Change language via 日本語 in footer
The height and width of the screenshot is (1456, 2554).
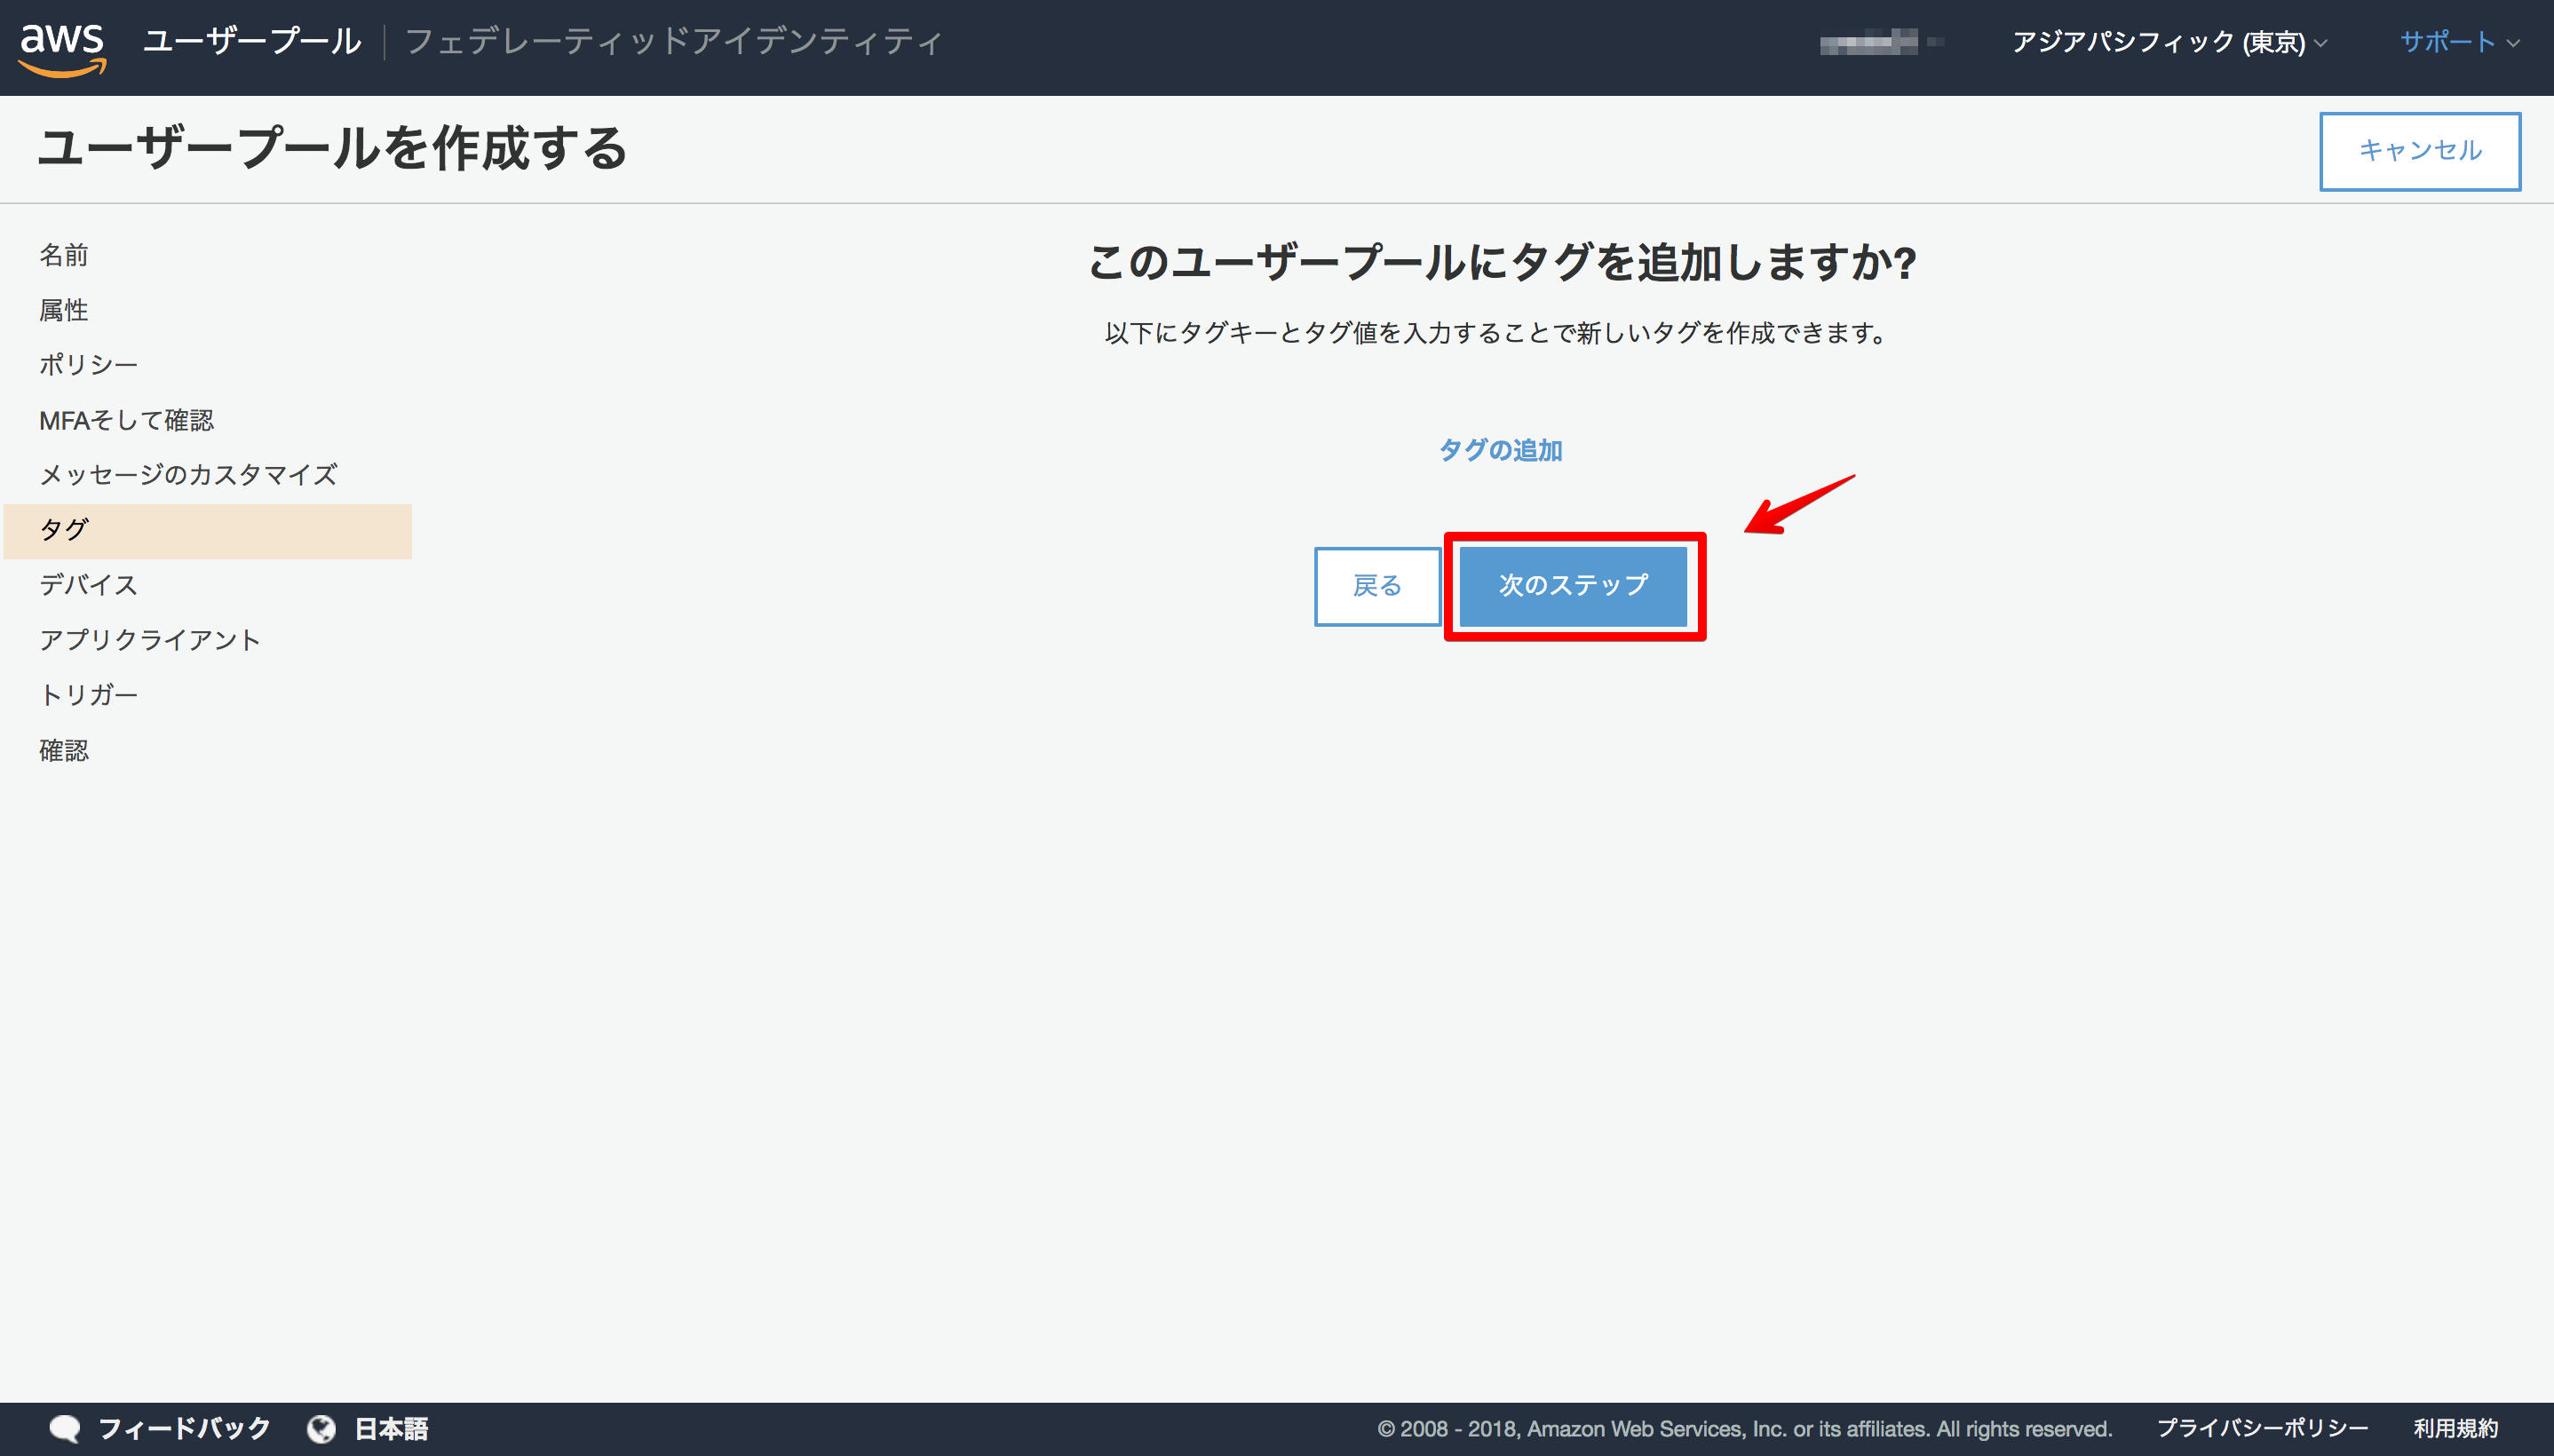point(392,1429)
